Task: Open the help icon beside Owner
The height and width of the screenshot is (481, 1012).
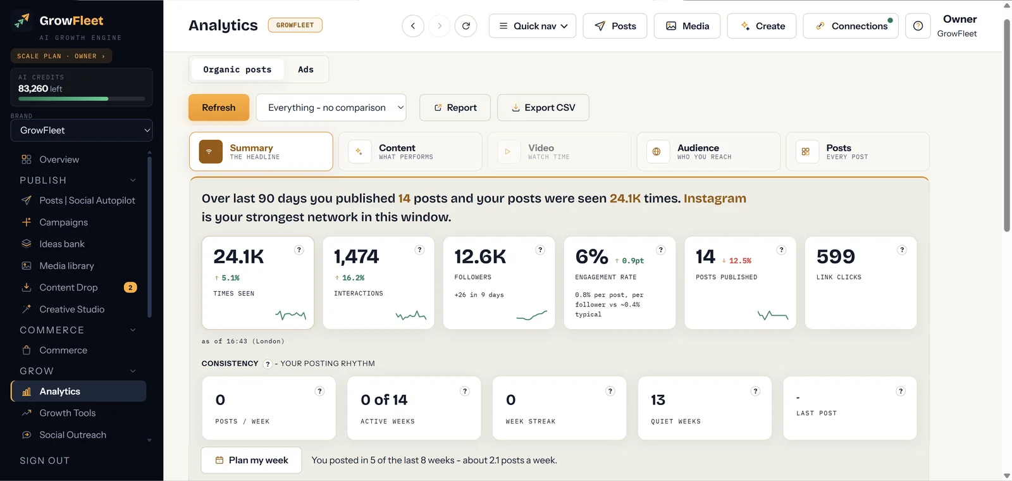Action: click(x=918, y=26)
